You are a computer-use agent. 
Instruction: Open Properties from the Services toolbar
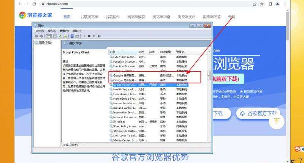tap(55, 36)
